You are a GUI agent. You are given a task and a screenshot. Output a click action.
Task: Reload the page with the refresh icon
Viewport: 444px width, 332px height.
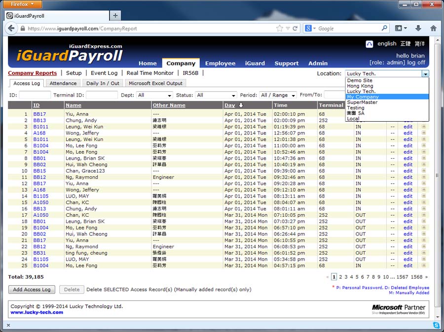click(x=295, y=28)
